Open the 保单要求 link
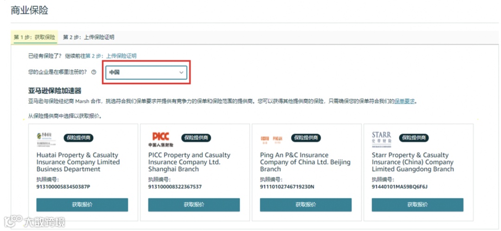 pyautogui.click(x=404, y=101)
